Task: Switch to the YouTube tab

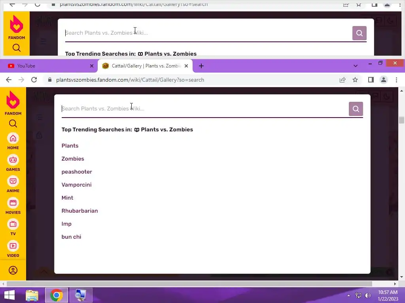Action: coord(49,66)
